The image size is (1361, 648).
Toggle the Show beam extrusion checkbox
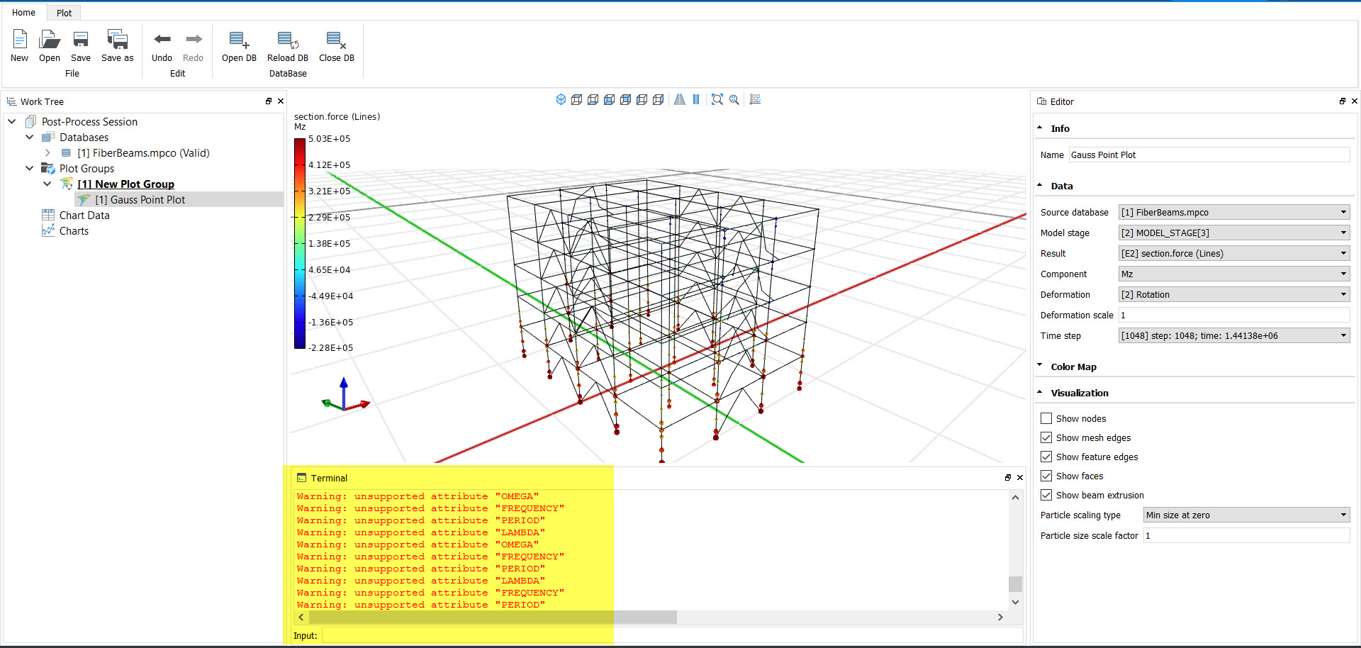(x=1046, y=495)
